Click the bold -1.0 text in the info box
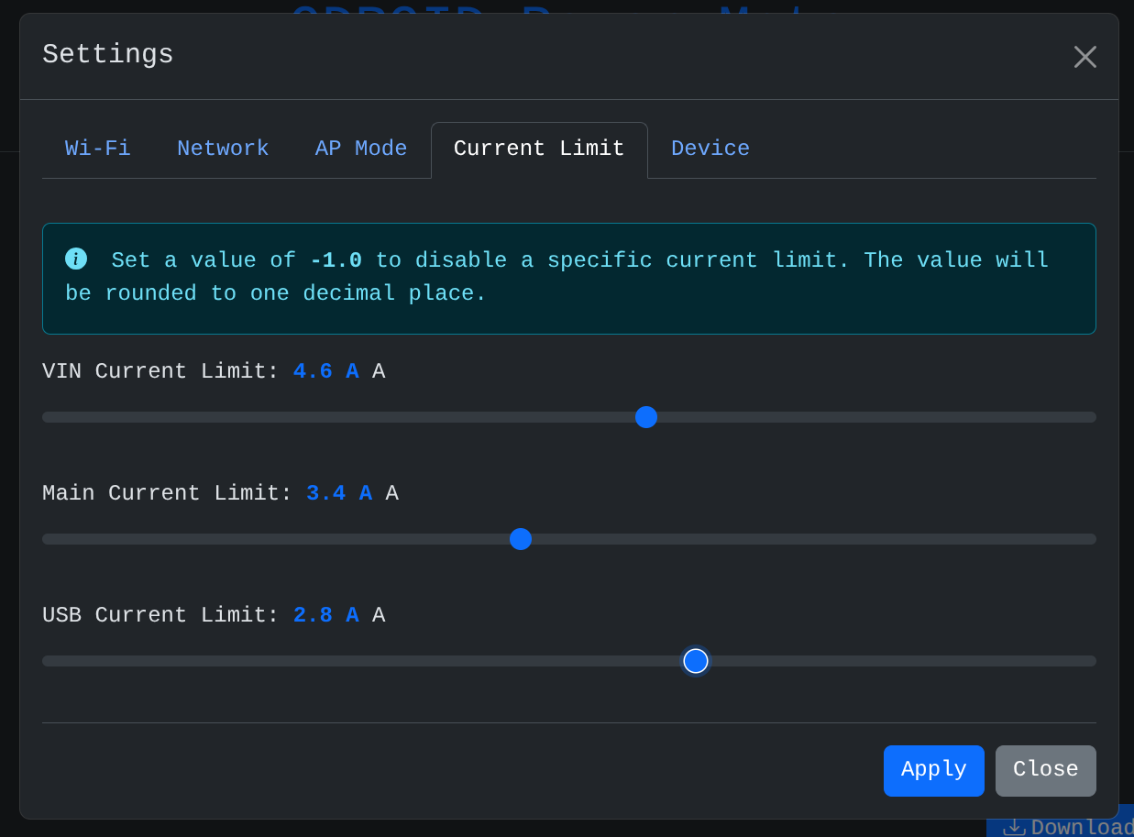Screen dimensions: 1134x837 336,261
